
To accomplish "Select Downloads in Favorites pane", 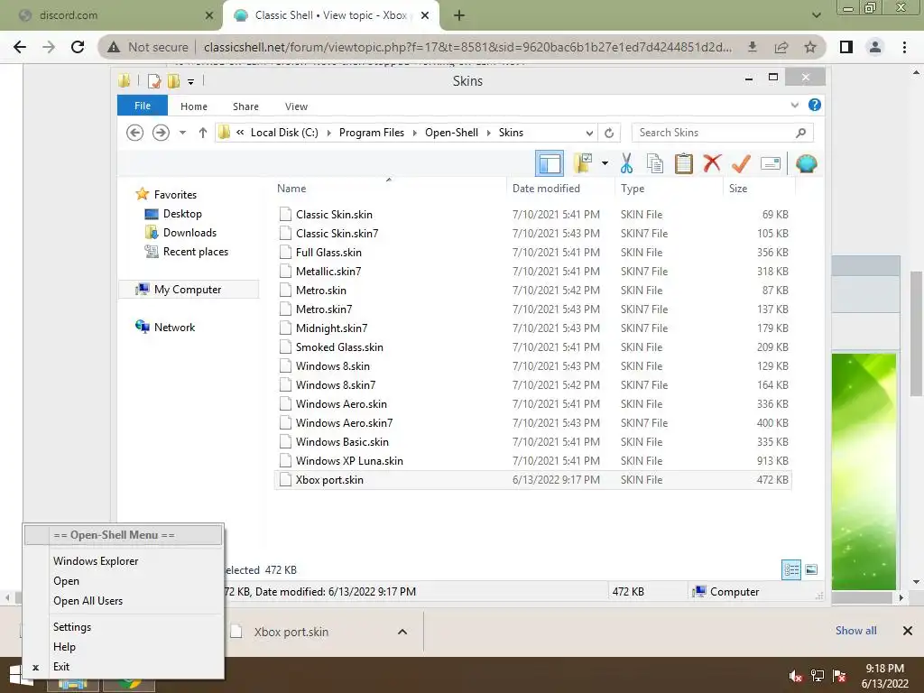I will (x=189, y=233).
